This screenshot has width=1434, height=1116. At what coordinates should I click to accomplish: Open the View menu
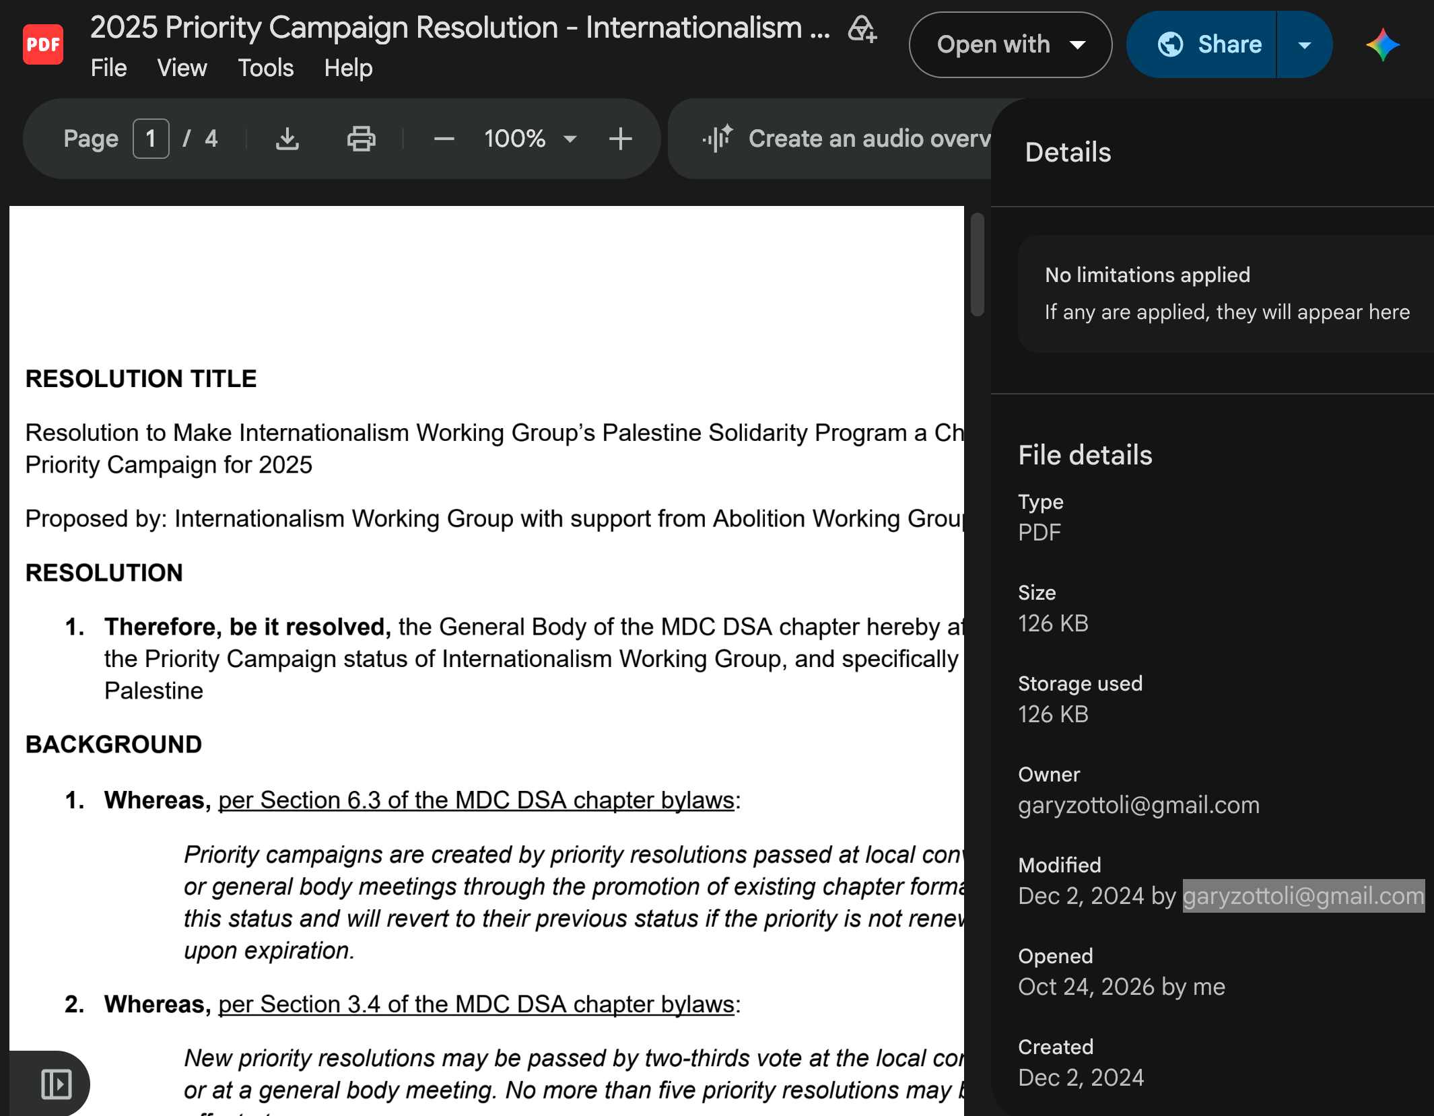pos(182,68)
